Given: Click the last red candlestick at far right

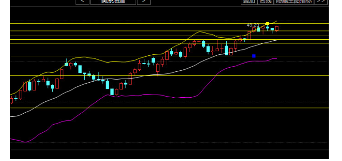Looking at the screenshot, I should [277, 28].
